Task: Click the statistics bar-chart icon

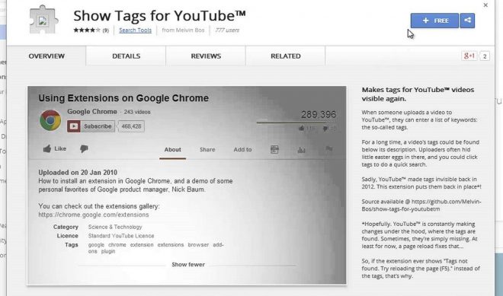Action: click(x=301, y=150)
